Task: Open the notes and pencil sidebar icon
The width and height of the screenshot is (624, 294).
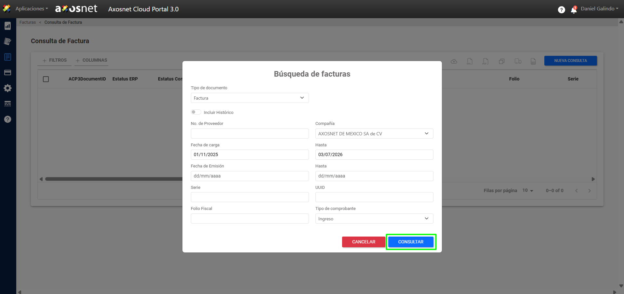Action: 8,41
